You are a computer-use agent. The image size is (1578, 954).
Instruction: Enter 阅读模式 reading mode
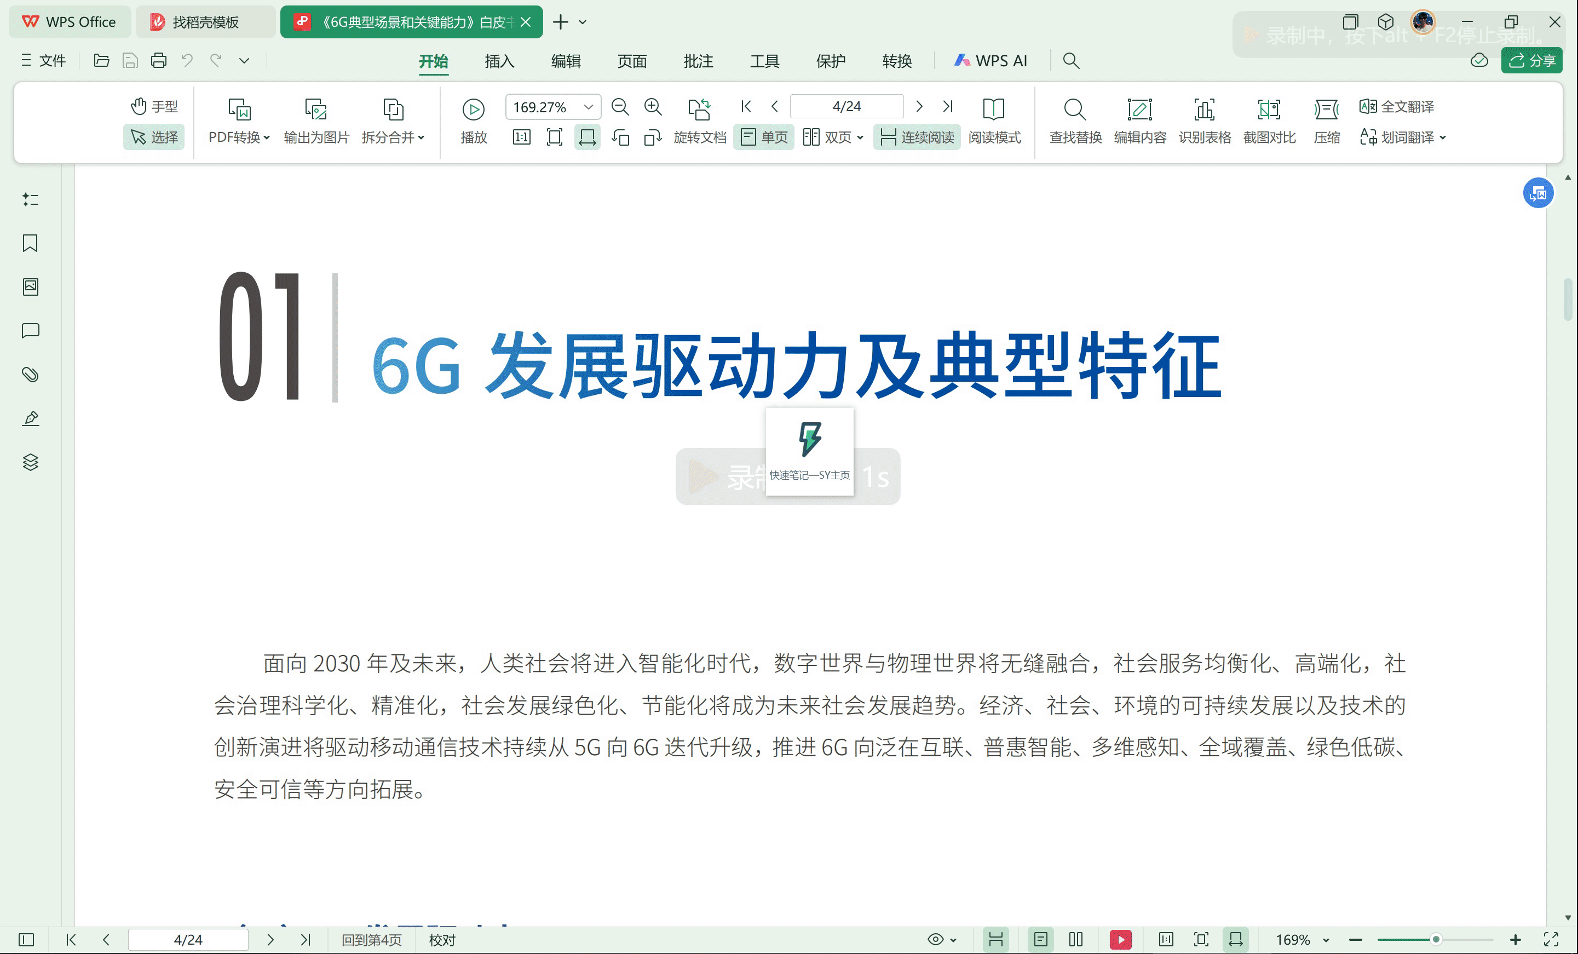pos(994,120)
